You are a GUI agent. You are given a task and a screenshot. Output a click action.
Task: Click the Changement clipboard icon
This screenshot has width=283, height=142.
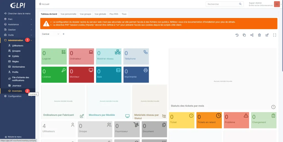(273, 116)
